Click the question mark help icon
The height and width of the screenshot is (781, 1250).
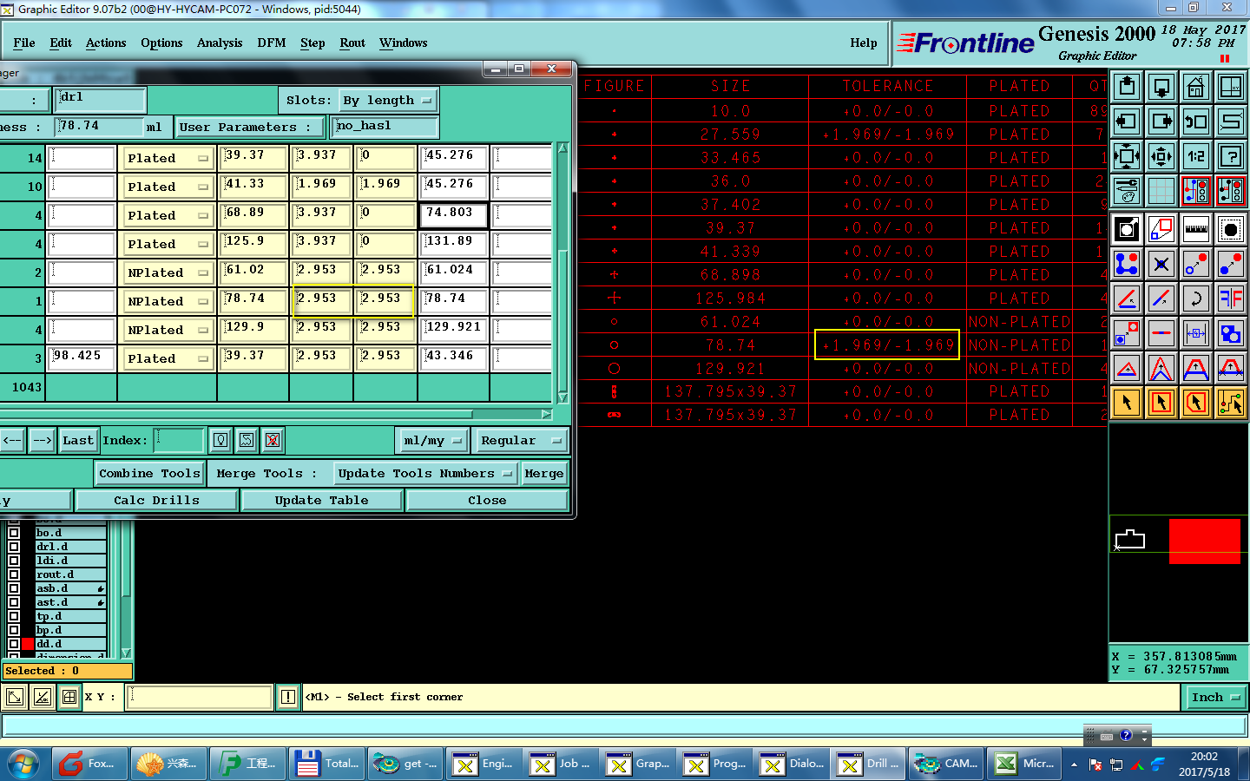1231,156
